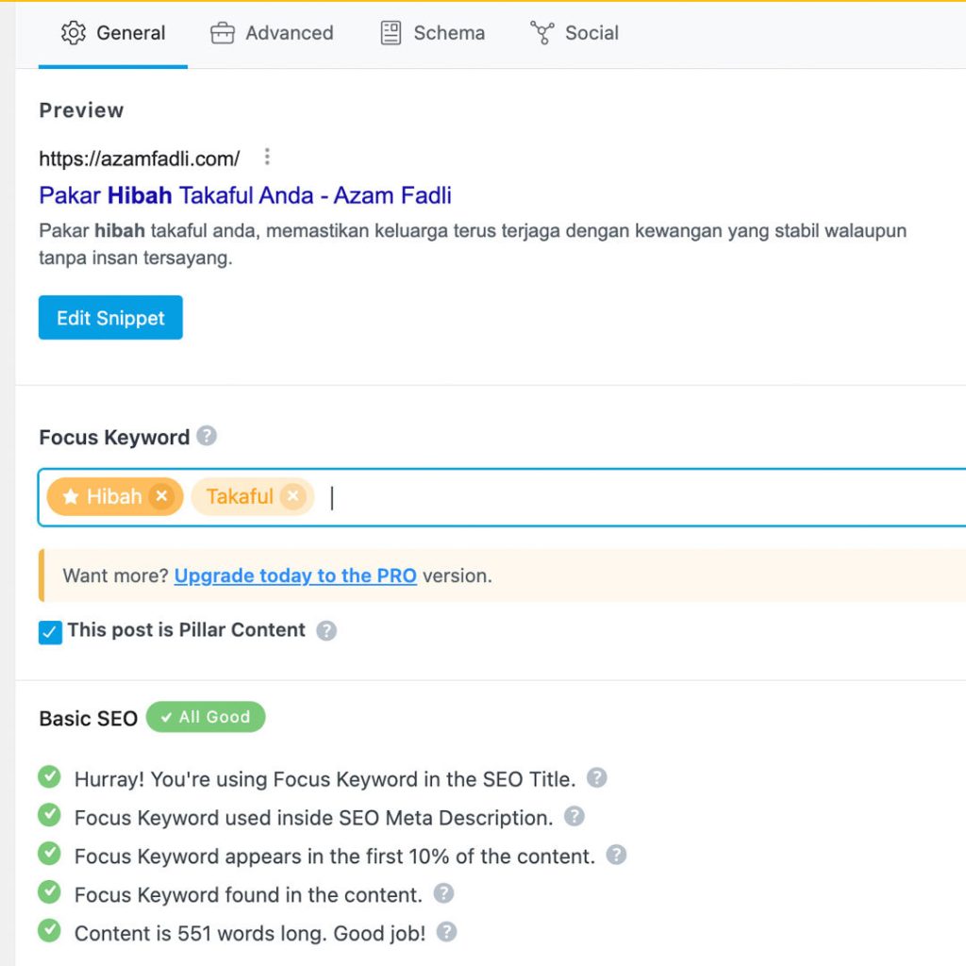The image size is (966, 966).
Task: Click the three-dot menu beside the preview URL
Action: click(x=268, y=158)
